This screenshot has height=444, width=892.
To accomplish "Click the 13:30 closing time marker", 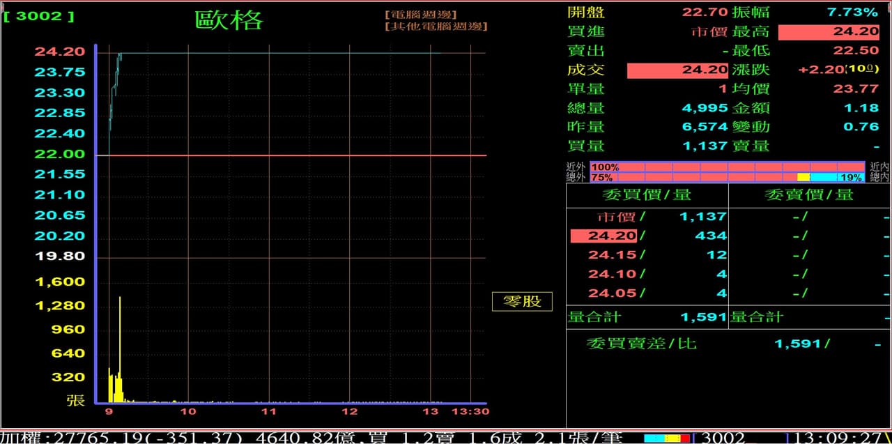I will click(471, 411).
